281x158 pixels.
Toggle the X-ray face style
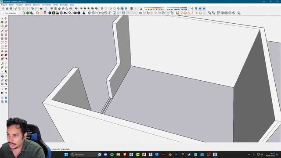[x=102, y=8]
